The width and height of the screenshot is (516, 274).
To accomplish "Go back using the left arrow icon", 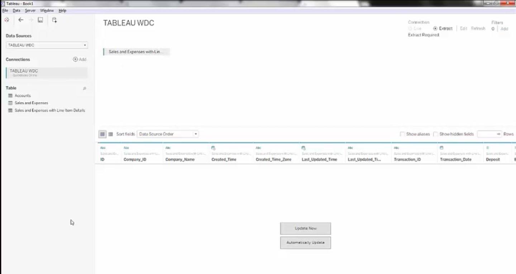I will tap(21, 20).
